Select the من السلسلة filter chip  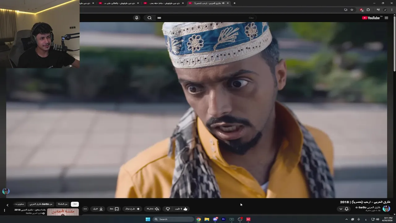[x=62, y=204]
